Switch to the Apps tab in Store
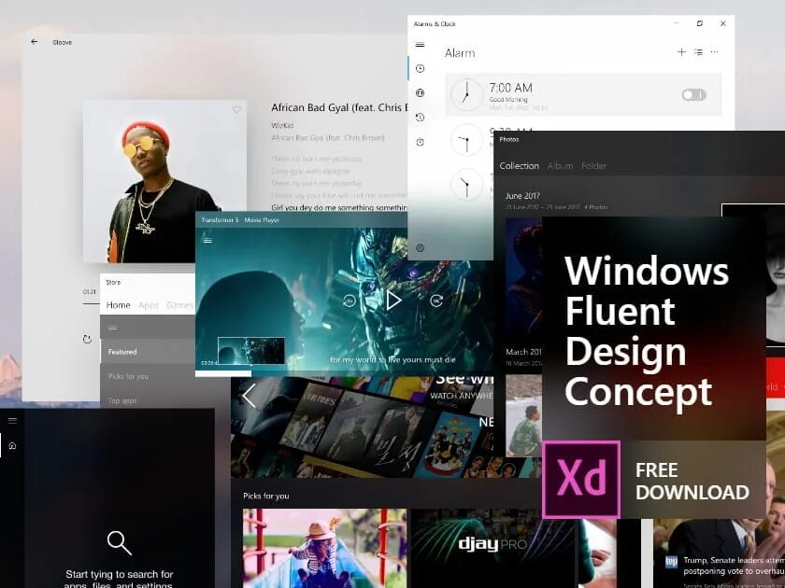The height and width of the screenshot is (588, 785). [x=149, y=305]
